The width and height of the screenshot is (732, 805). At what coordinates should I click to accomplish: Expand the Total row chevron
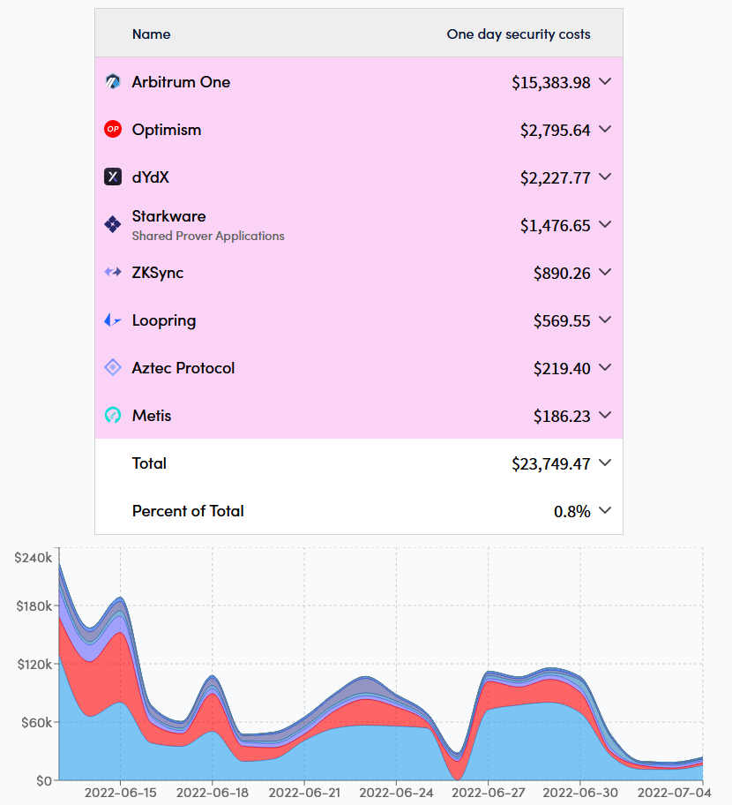point(605,463)
